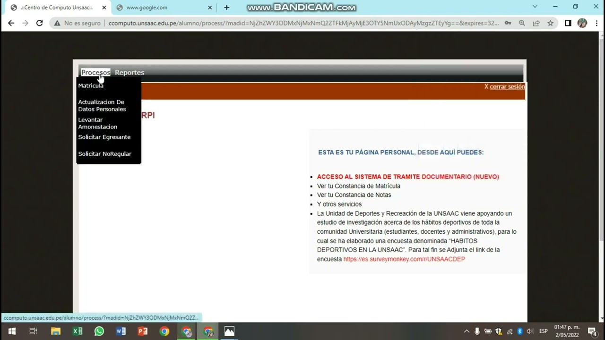Viewport: 605px width, 340px height.
Task: Open saved passwords key icon
Action: tap(508, 23)
